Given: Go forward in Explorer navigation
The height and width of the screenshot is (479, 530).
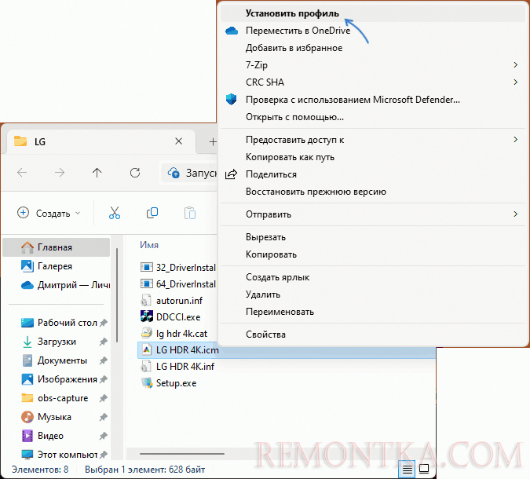Looking at the screenshot, I should click(60, 173).
